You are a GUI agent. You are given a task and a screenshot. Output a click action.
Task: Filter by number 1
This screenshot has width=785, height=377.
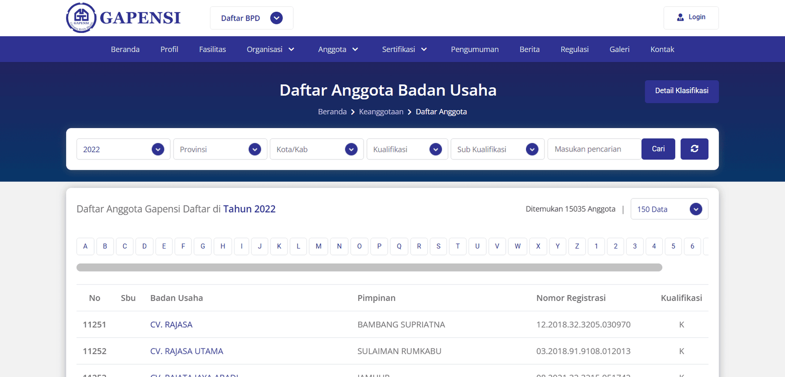(596, 246)
